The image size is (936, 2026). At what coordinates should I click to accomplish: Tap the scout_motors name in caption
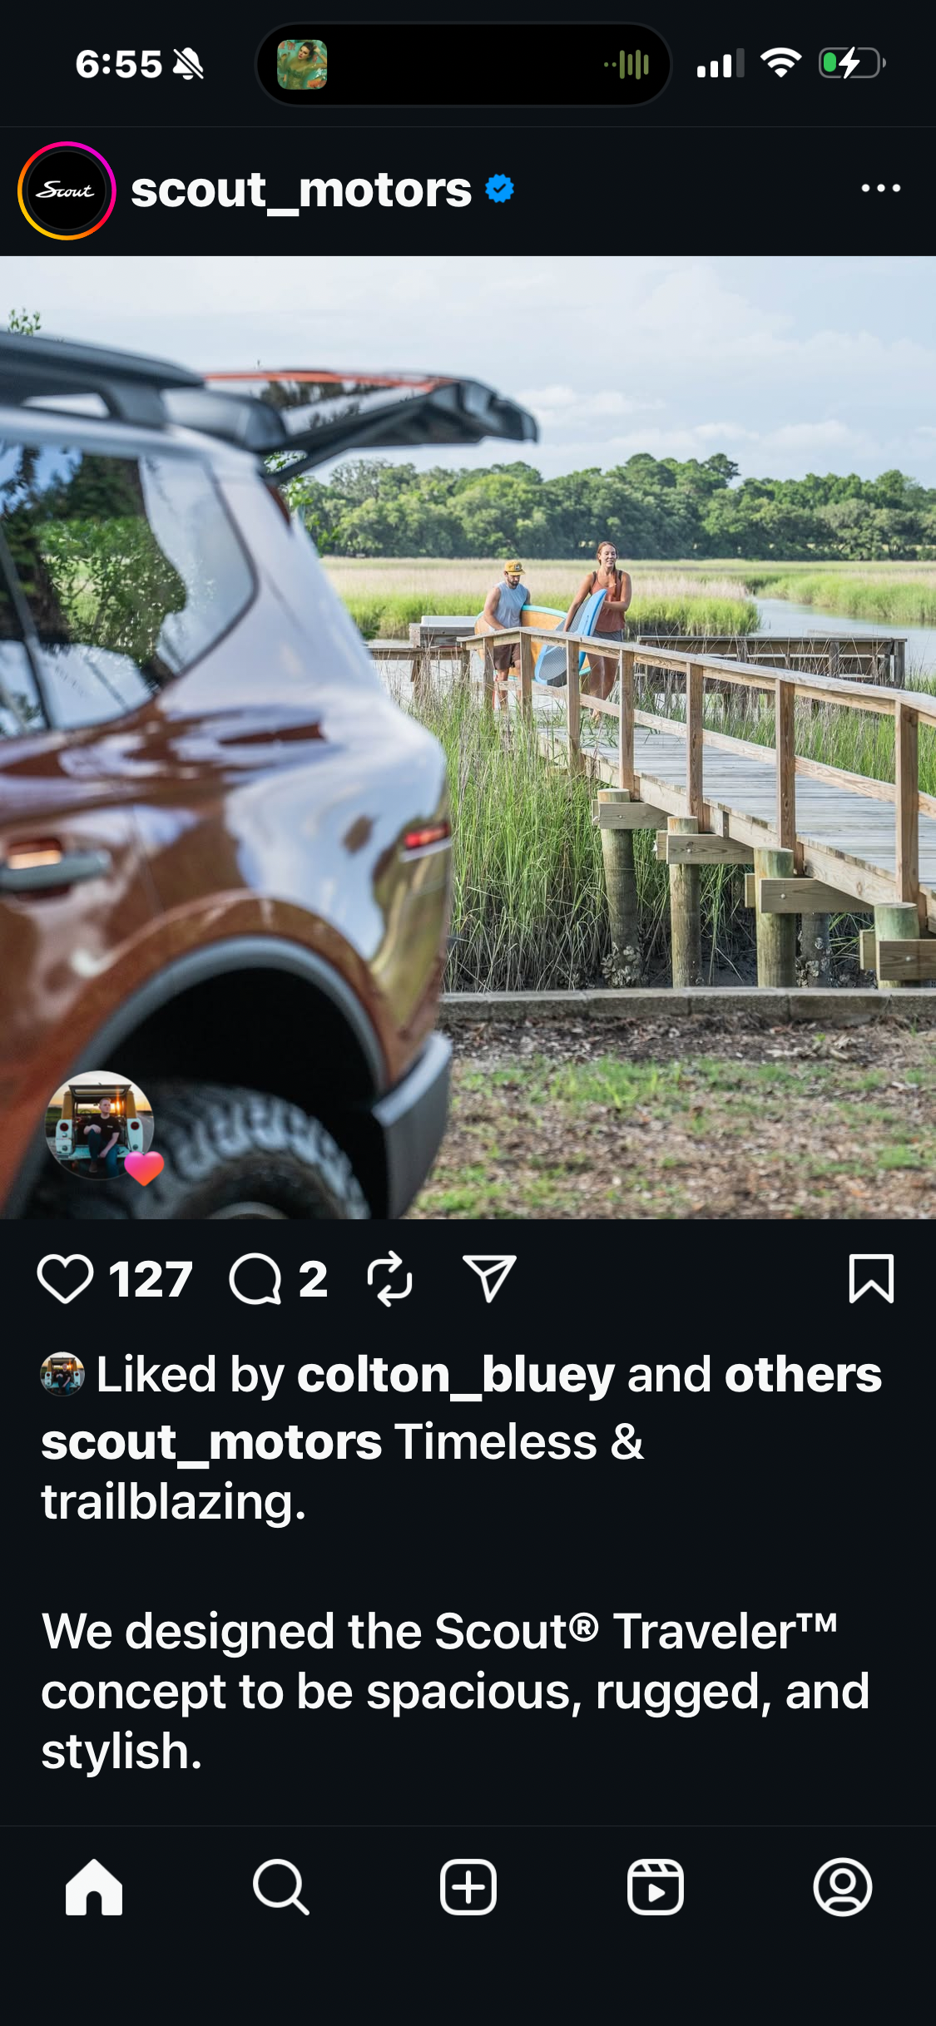pyautogui.click(x=211, y=1441)
